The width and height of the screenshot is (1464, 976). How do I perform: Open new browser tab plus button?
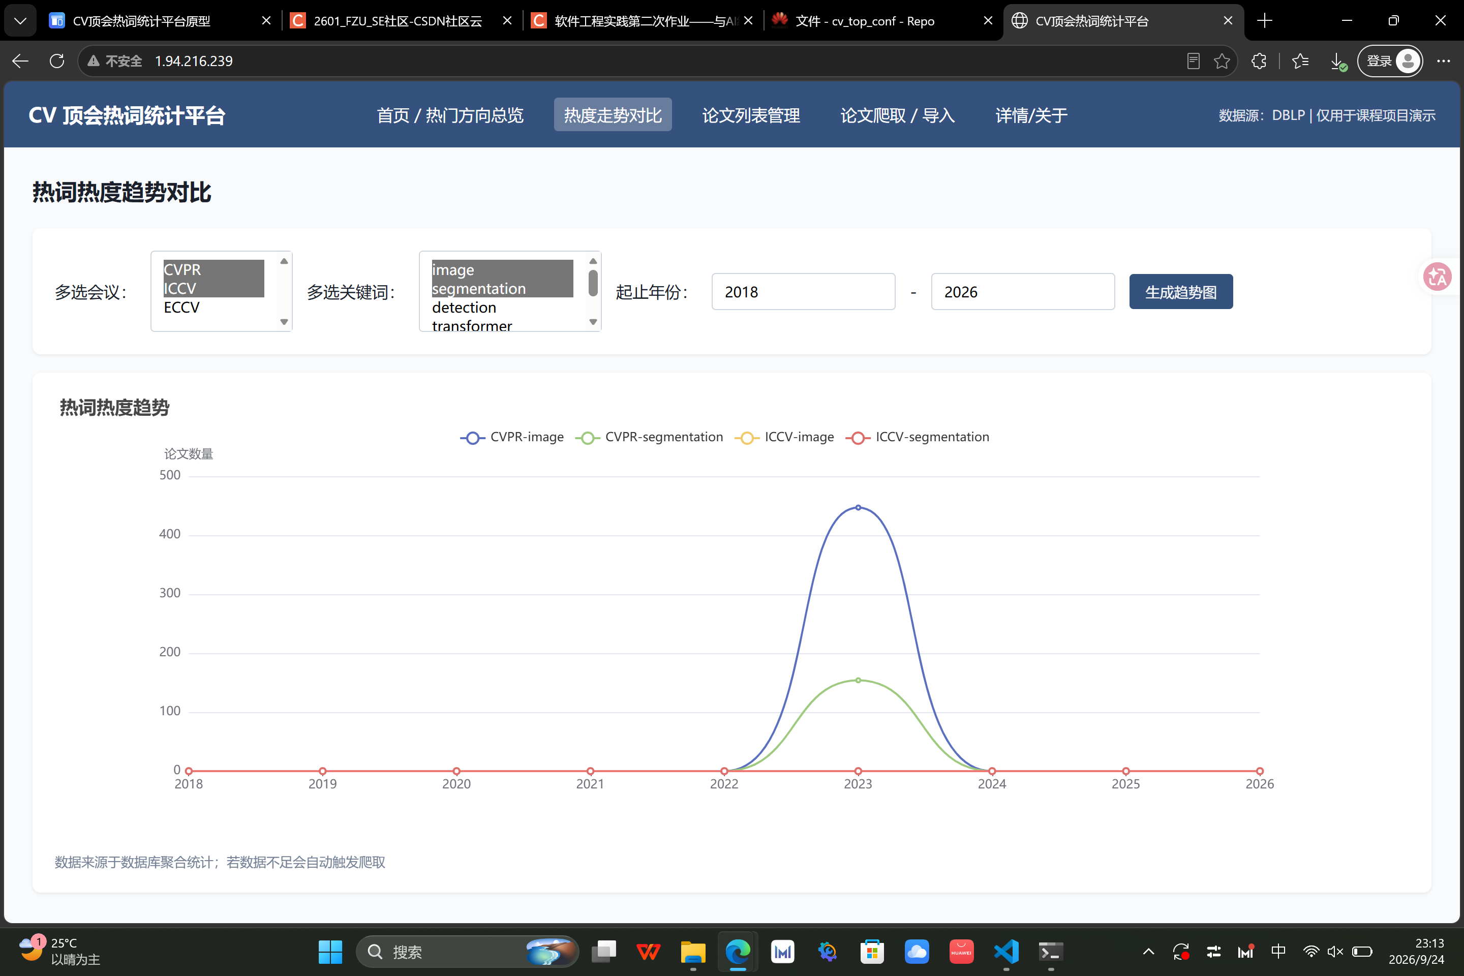(1264, 21)
